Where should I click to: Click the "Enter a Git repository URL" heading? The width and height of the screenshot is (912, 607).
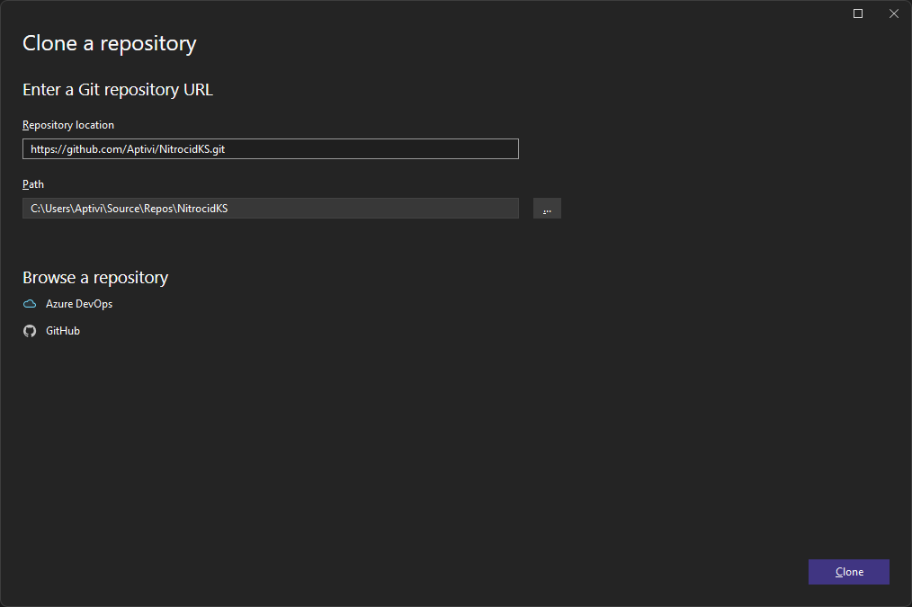[117, 90]
